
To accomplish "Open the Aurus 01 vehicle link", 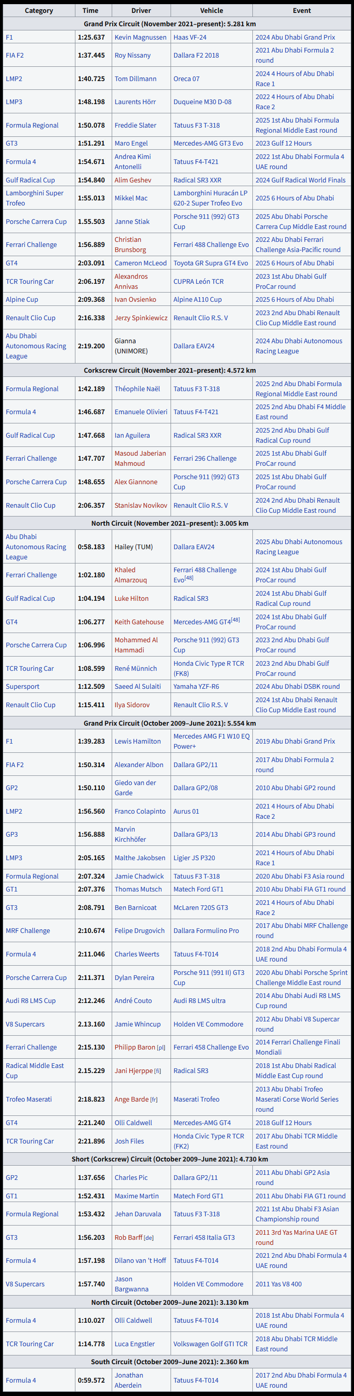I will [x=187, y=811].
